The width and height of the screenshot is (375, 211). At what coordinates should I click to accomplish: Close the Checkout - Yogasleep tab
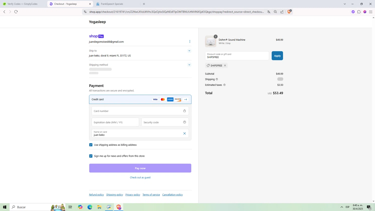(90, 4)
